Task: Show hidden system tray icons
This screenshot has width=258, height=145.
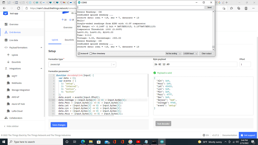Action: click(225, 142)
